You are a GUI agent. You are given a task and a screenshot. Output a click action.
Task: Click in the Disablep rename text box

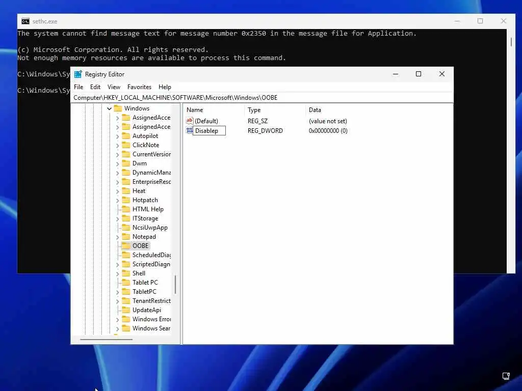point(210,131)
